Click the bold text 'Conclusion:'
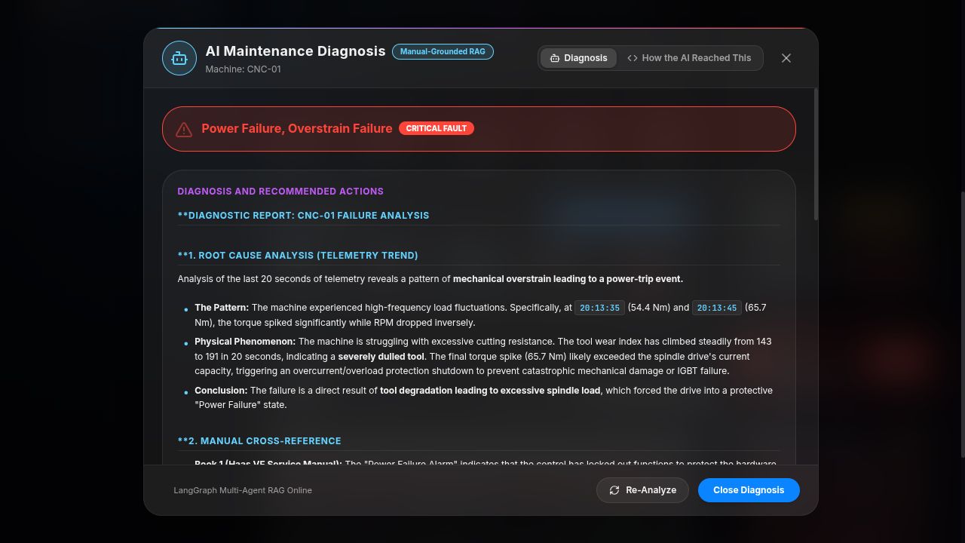965x543 pixels. tap(221, 391)
